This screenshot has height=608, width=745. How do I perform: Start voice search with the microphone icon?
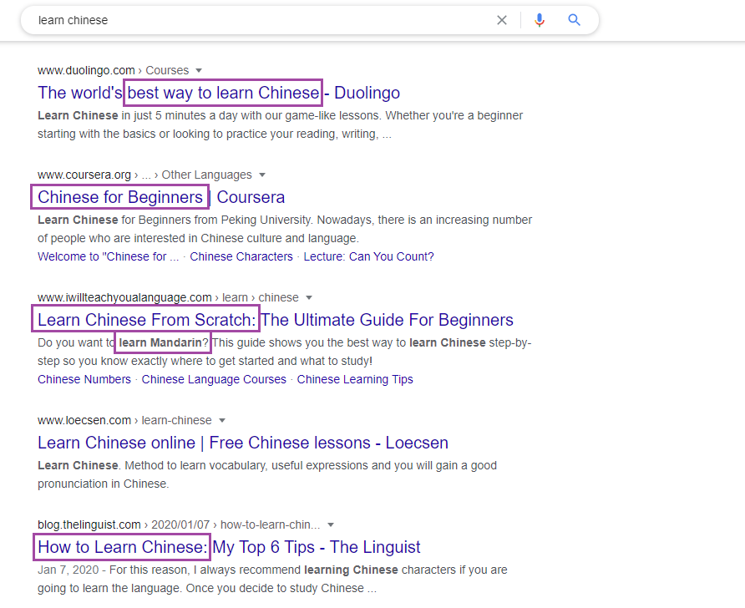(x=540, y=20)
